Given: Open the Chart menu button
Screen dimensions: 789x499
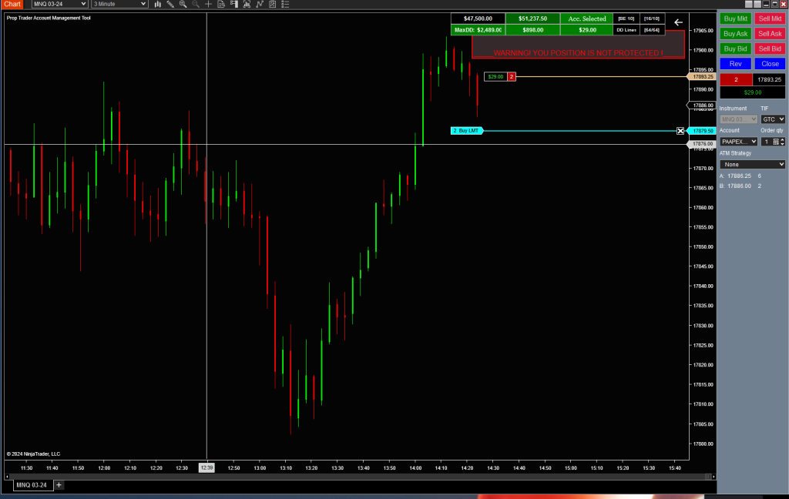Looking at the screenshot, I should 12,4.
